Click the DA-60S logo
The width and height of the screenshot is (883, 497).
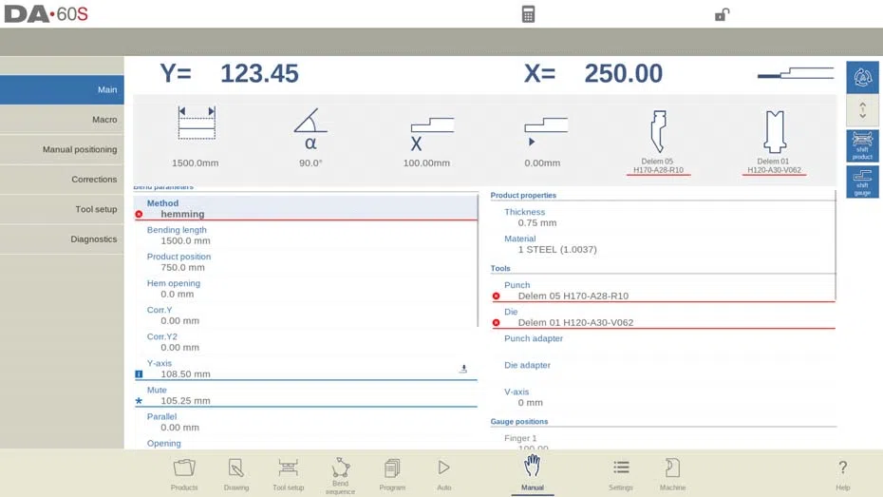[47, 14]
